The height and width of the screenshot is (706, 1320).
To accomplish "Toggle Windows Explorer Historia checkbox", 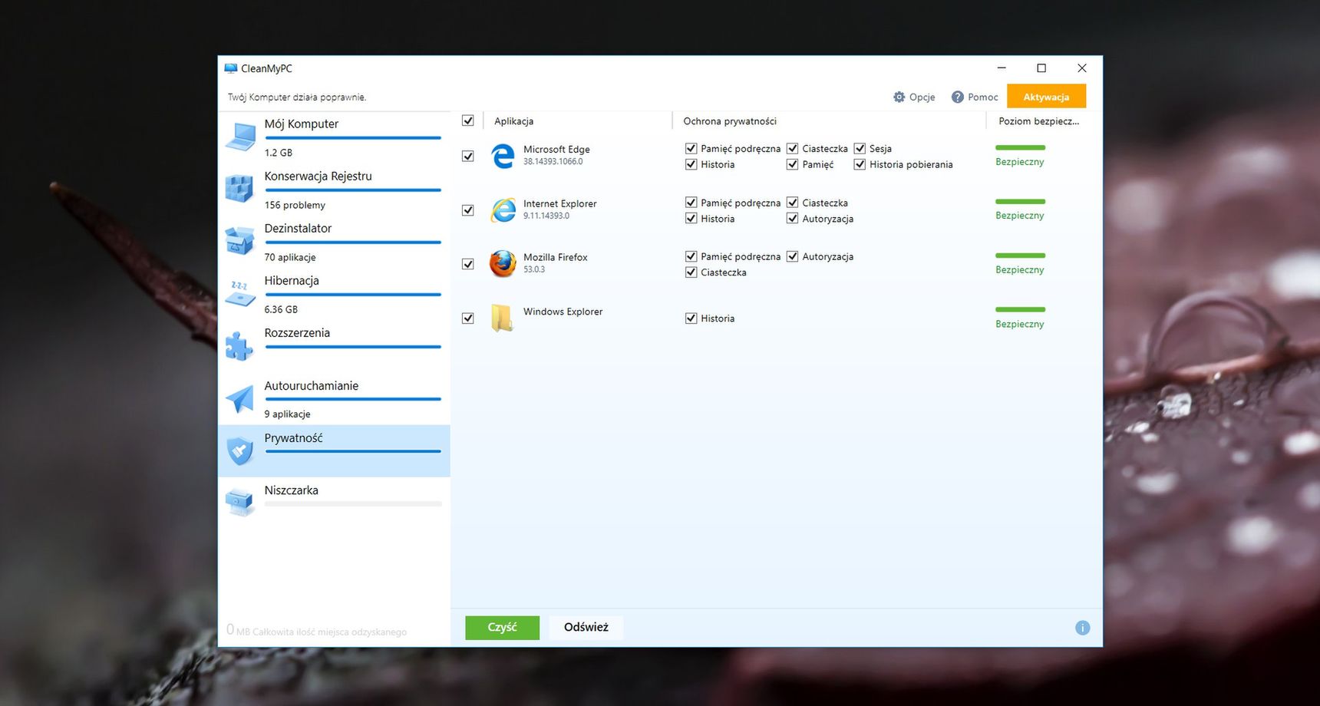I will (x=691, y=318).
